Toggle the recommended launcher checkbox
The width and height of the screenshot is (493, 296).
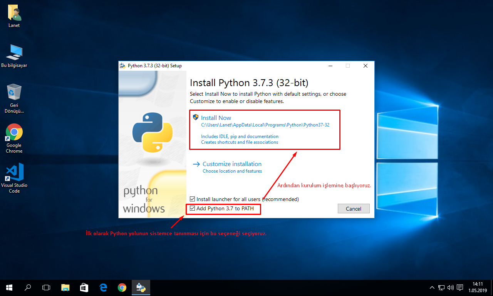tap(192, 199)
